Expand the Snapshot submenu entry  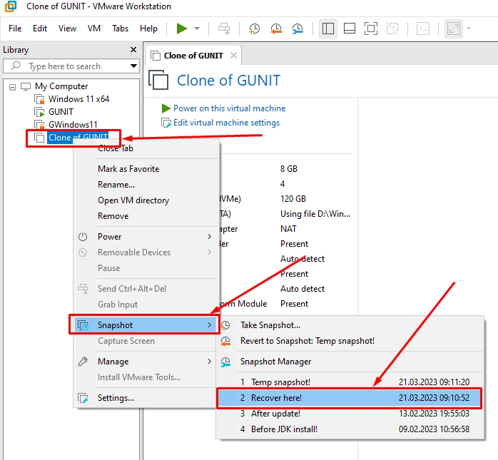click(x=147, y=325)
